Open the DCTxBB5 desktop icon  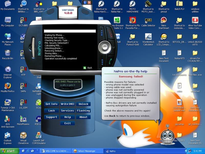[x=23, y=22]
